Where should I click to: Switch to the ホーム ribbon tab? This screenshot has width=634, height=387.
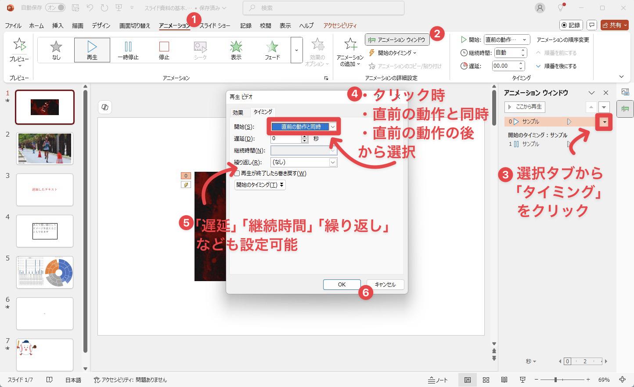pos(36,25)
